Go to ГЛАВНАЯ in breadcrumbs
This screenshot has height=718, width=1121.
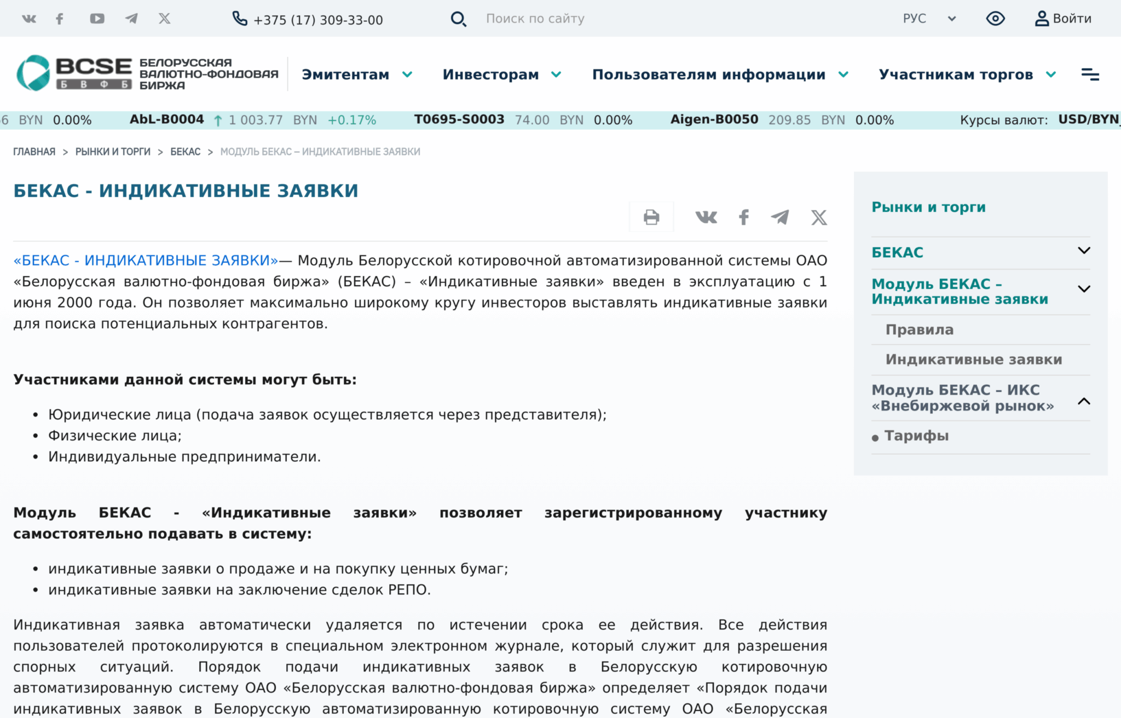[34, 152]
